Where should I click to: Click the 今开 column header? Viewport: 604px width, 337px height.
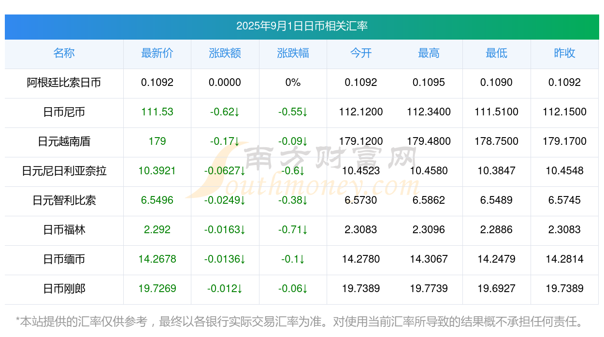361,53
